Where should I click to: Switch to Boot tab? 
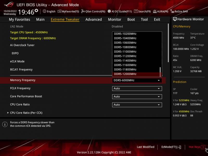click(131, 19)
